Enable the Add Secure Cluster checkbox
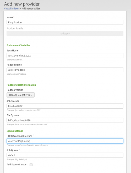The image size is (131, 173). pos(31,165)
